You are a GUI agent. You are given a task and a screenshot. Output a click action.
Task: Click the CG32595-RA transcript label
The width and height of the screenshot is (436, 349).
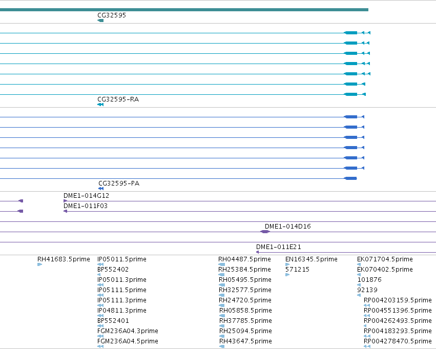coord(118,99)
